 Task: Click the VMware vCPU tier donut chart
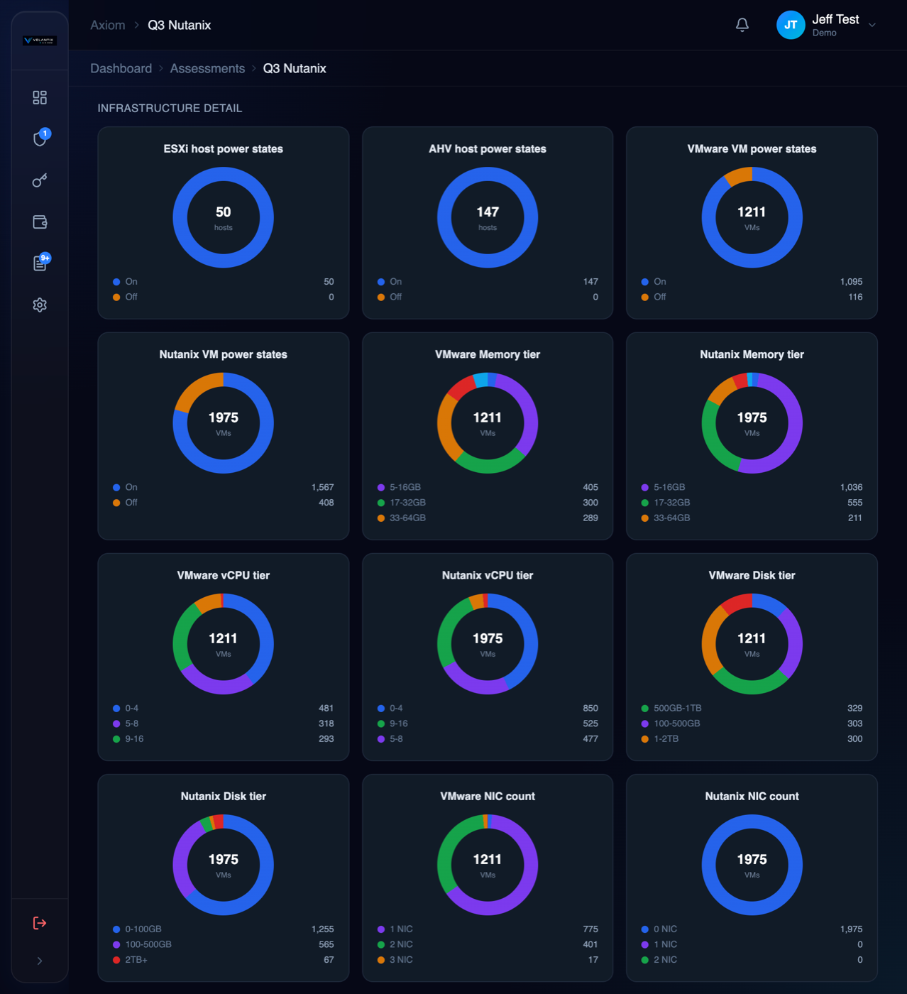223,644
